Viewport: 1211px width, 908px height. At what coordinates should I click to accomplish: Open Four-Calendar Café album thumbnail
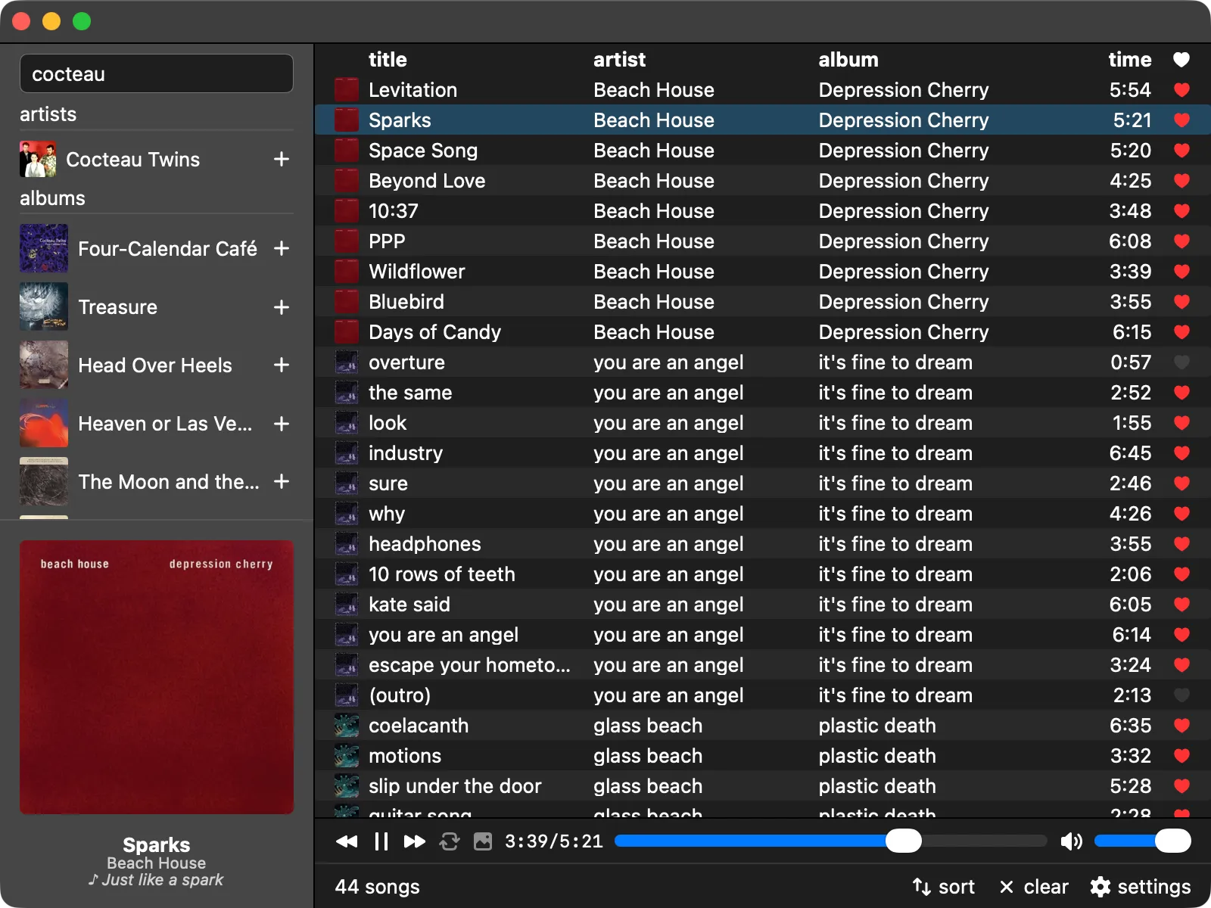click(44, 248)
